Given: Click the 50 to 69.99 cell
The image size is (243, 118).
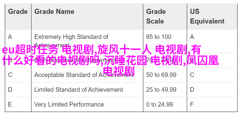Looking at the screenshot, I should (165, 75).
